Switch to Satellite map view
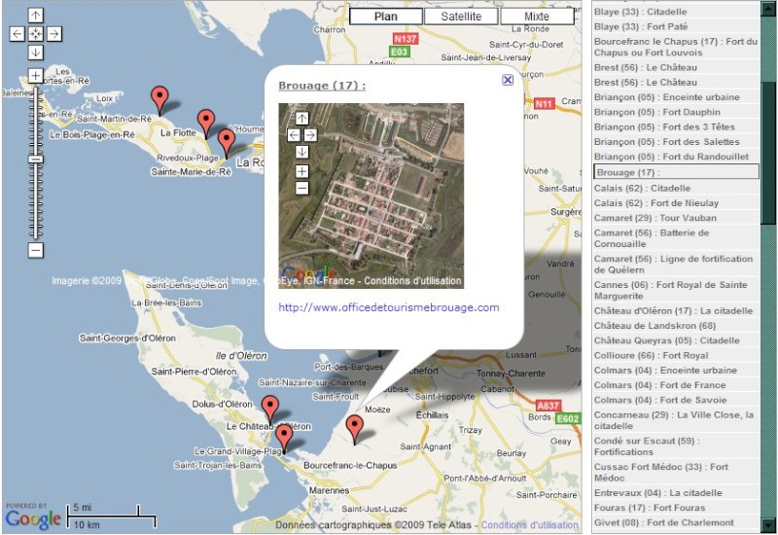Screen dimensions: 778x535 461,17
